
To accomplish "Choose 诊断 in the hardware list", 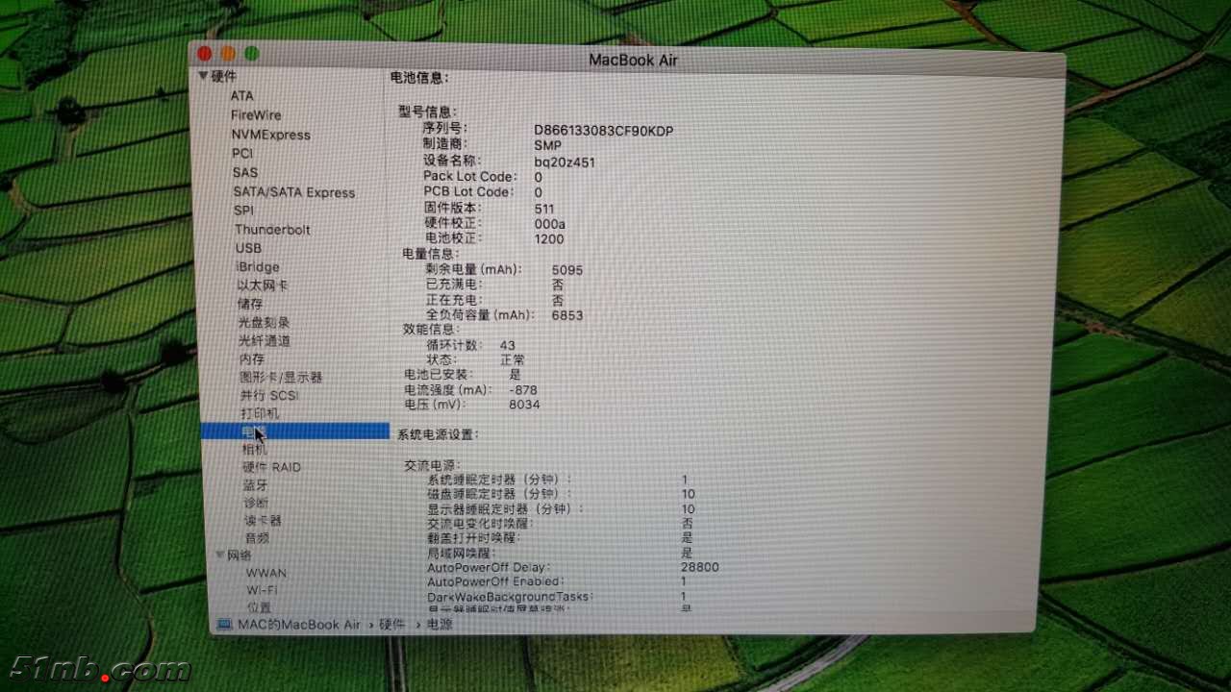I will 256,504.
